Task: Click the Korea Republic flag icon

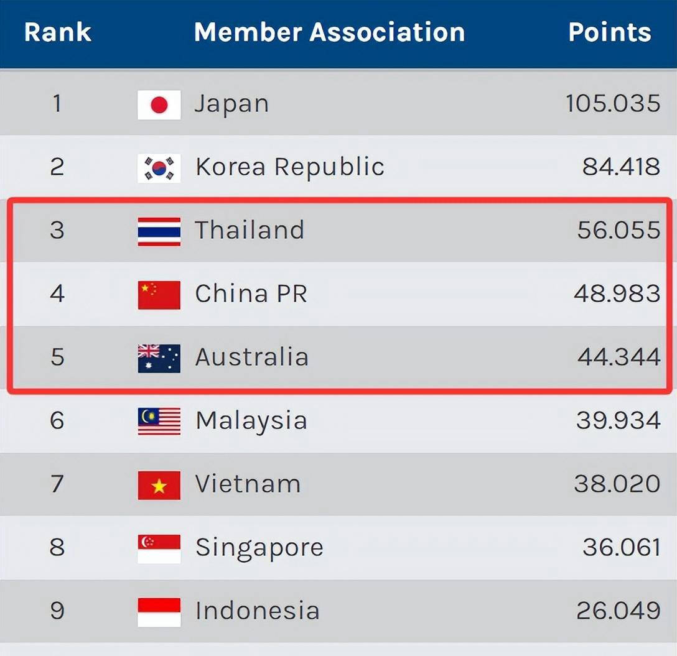Action: click(159, 168)
